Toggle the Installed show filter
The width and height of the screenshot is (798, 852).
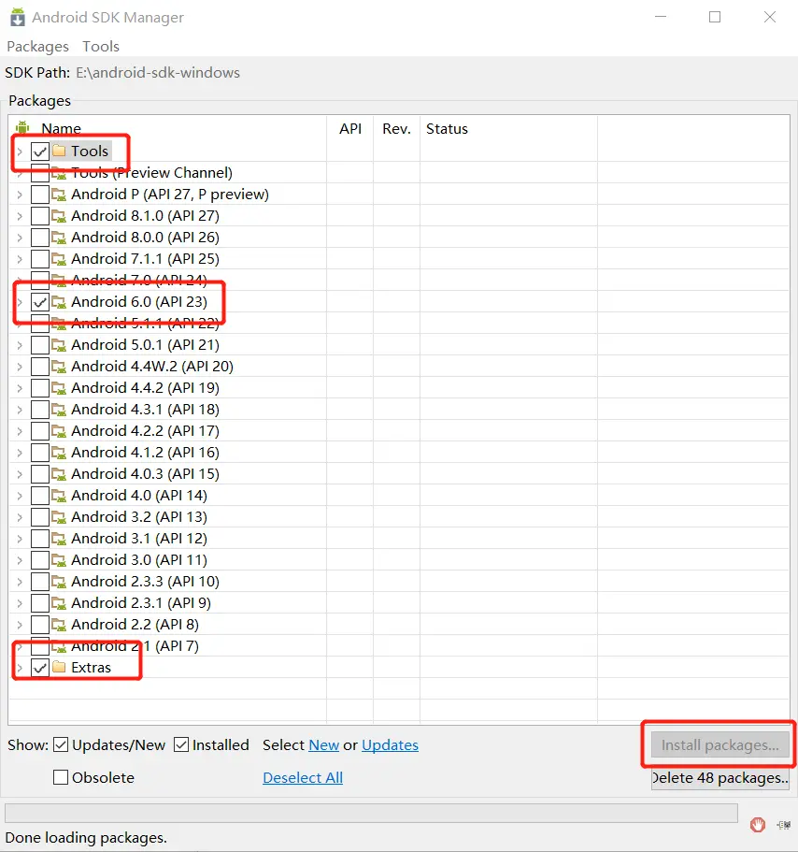point(181,744)
